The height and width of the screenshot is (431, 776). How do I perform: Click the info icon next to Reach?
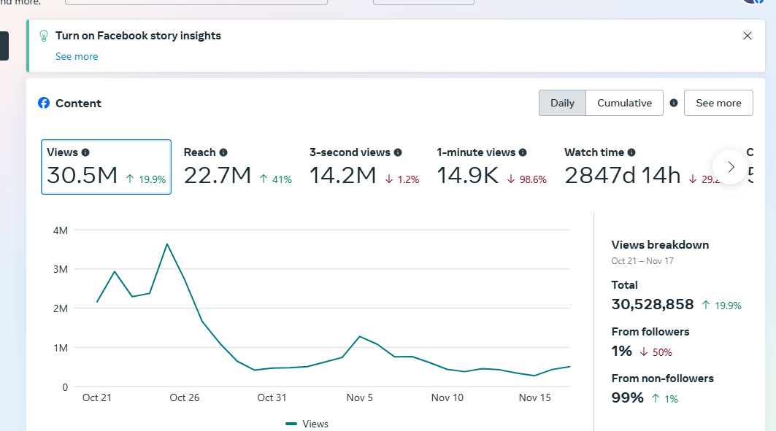pyautogui.click(x=223, y=152)
